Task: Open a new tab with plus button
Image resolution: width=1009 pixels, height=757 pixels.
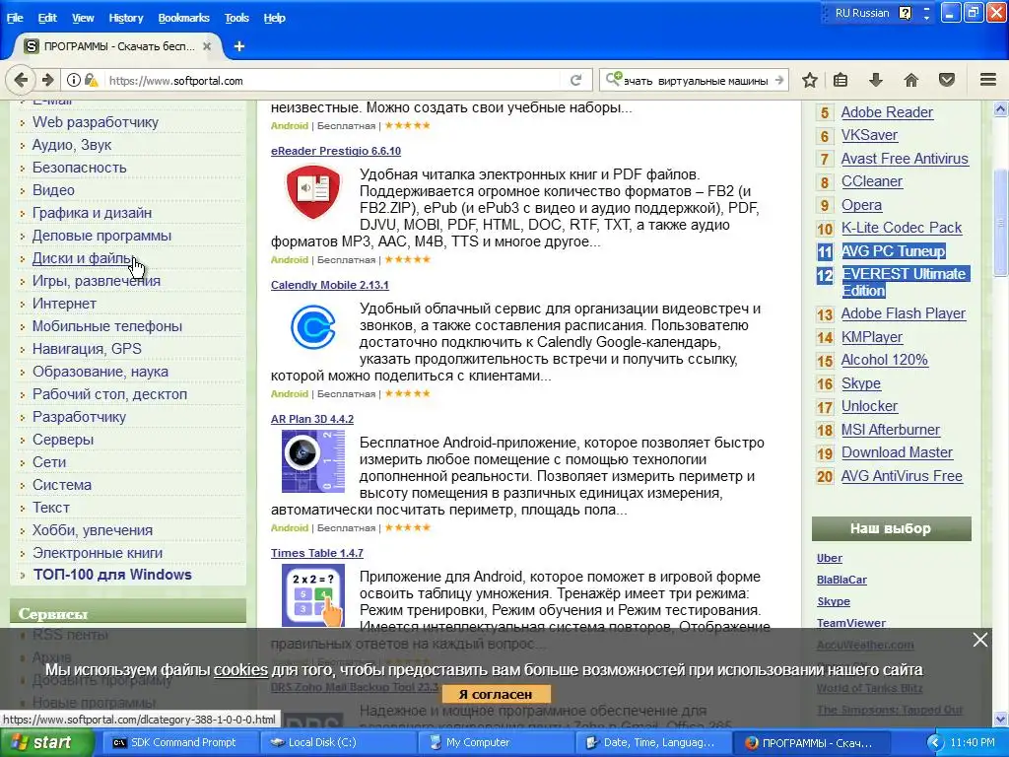Action: click(x=239, y=46)
